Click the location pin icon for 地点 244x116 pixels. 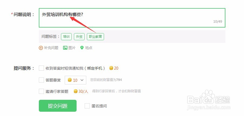pos(82,48)
